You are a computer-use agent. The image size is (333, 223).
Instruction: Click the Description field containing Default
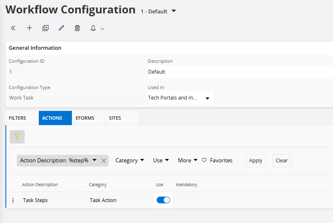pos(240,72)
